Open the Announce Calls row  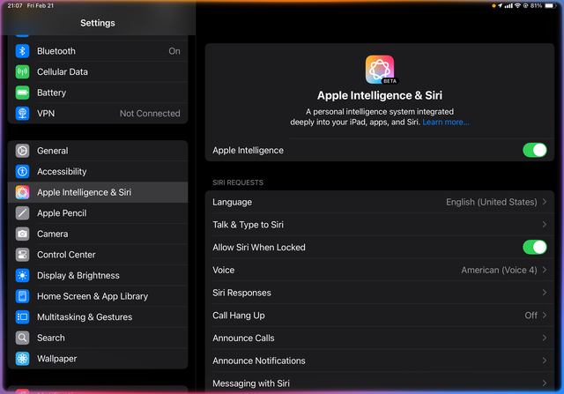point(380,338)
